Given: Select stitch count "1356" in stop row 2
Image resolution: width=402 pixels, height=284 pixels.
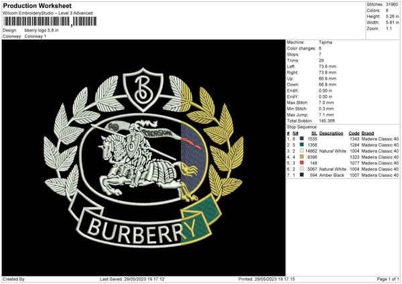Looking at the screenshot, I should point(312,145).
